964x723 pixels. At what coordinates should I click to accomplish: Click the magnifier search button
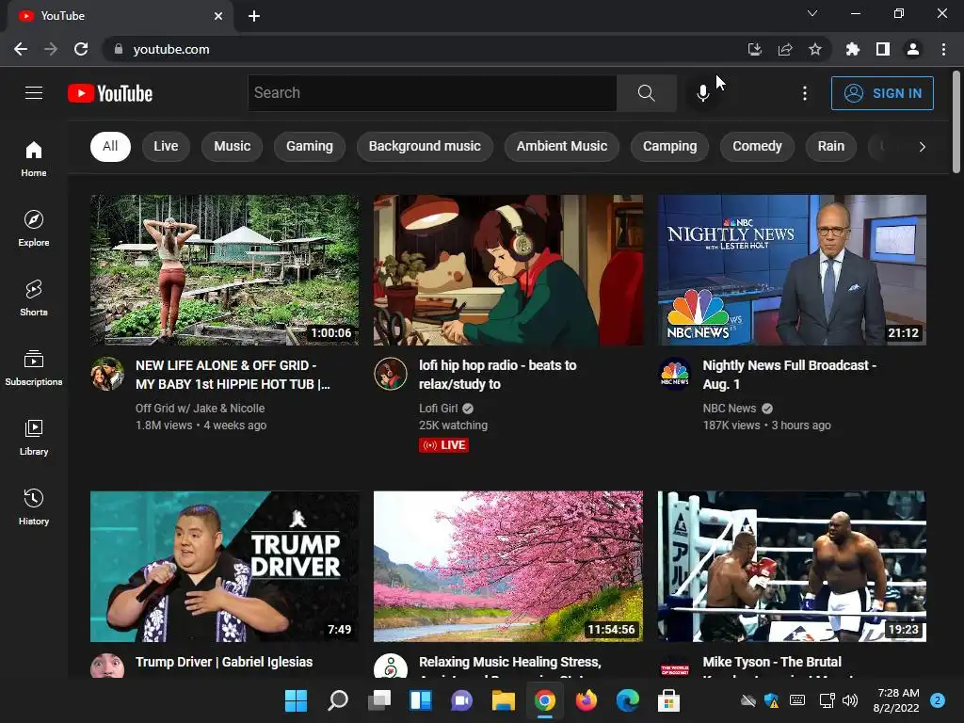646,93
